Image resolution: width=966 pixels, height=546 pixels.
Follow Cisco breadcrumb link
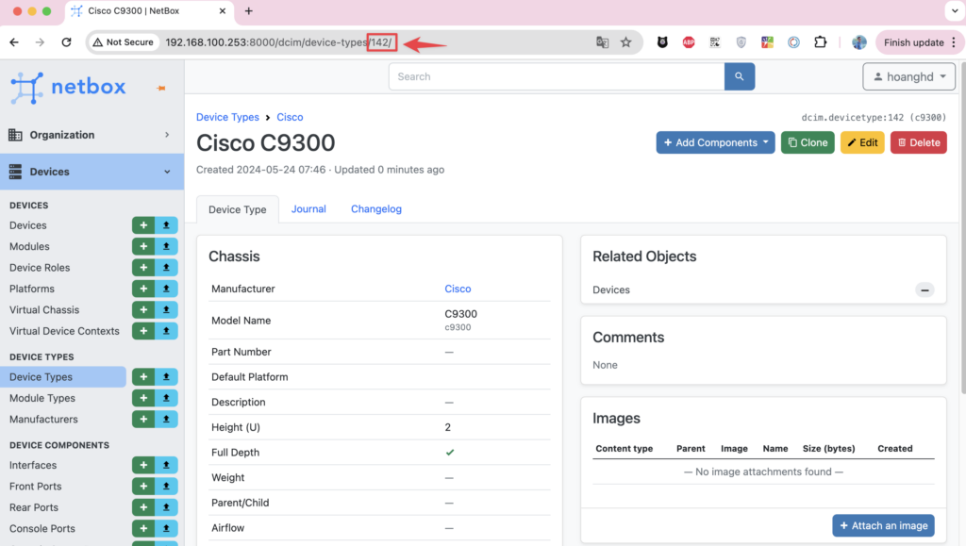(290, 117)
